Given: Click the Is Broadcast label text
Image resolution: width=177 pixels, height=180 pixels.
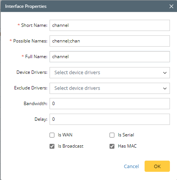Looking at the screenshot, I should click(70, 146).
